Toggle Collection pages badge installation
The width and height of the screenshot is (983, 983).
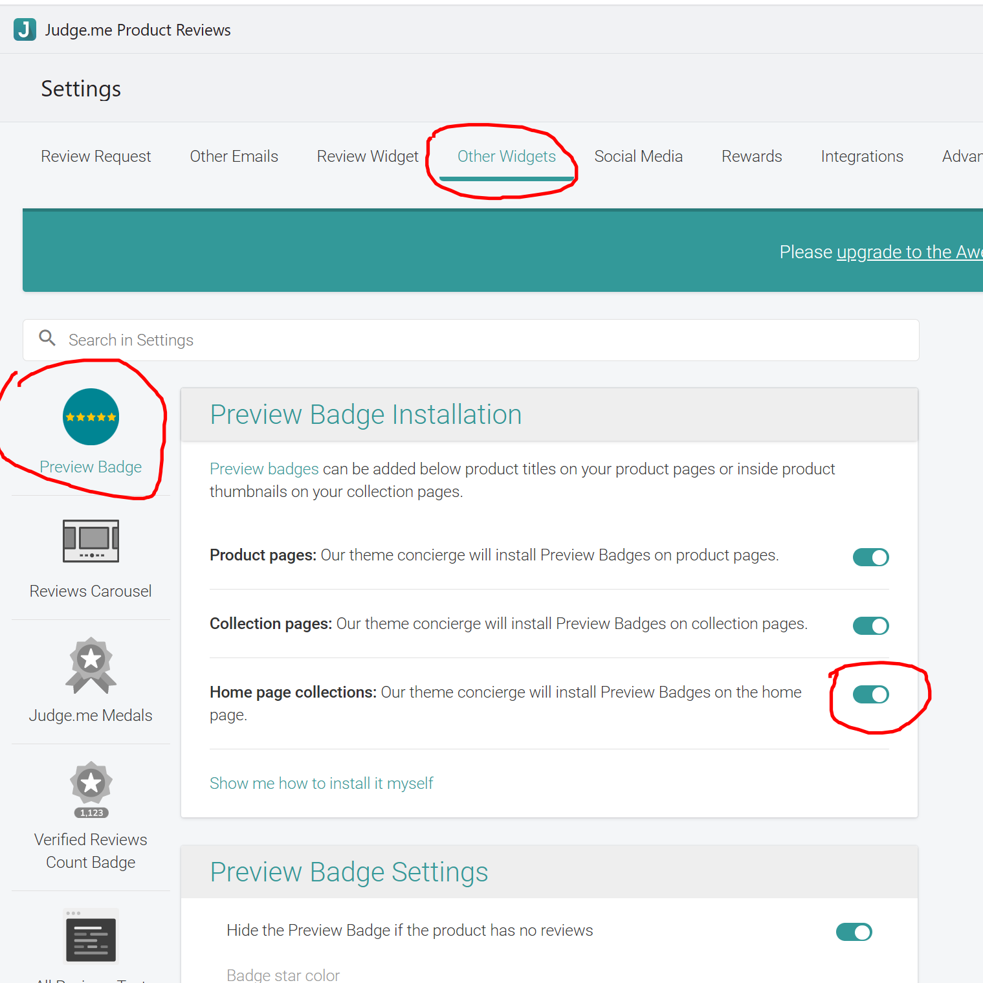coord(871,626)
